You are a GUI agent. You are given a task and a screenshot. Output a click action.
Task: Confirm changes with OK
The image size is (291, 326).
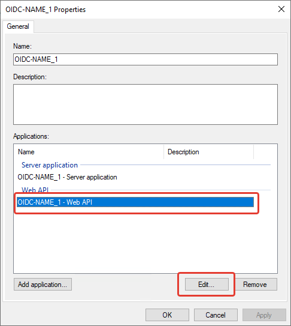coord(167,315)
